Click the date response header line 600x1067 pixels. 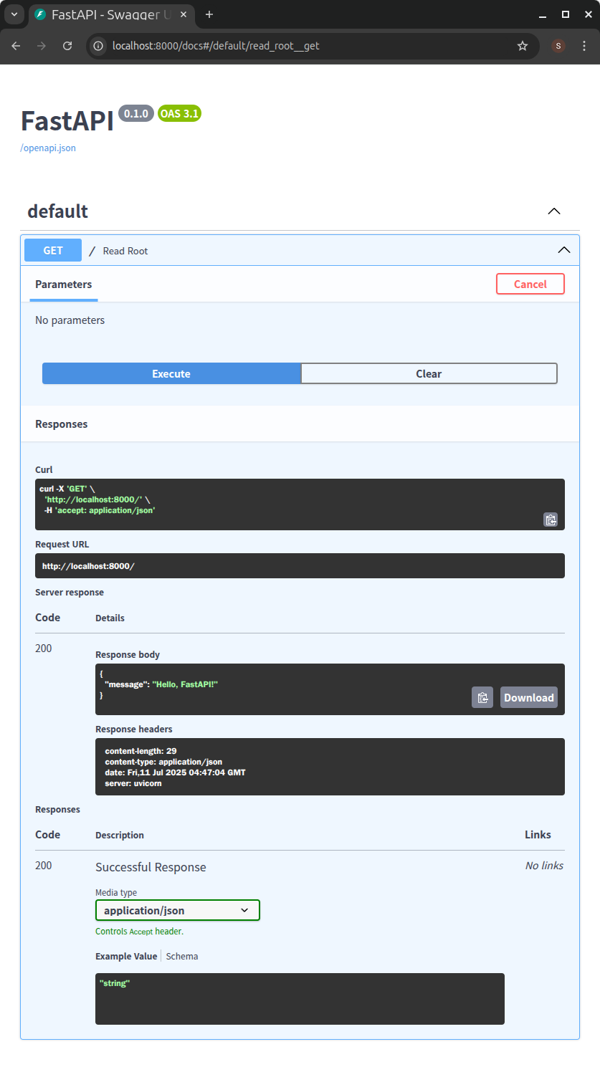175,772
